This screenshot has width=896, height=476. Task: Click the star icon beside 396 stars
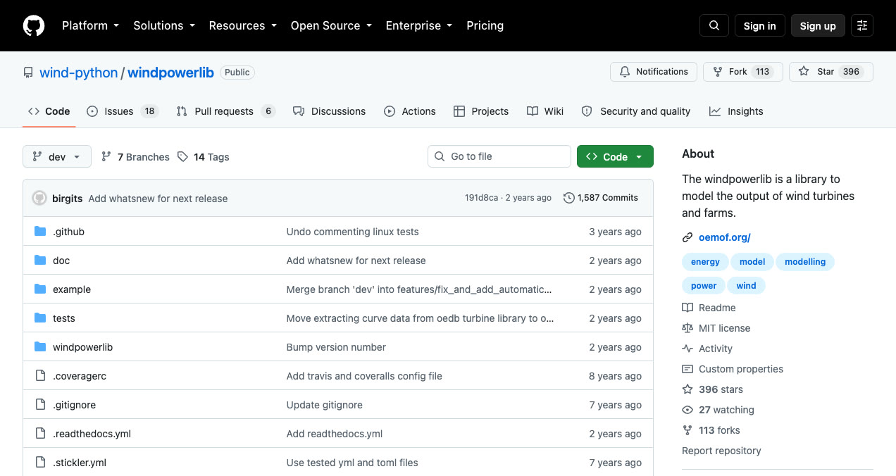[687, 389]
